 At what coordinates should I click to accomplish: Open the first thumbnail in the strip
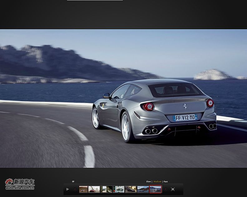pyautogui.click(x=83, y=189)
